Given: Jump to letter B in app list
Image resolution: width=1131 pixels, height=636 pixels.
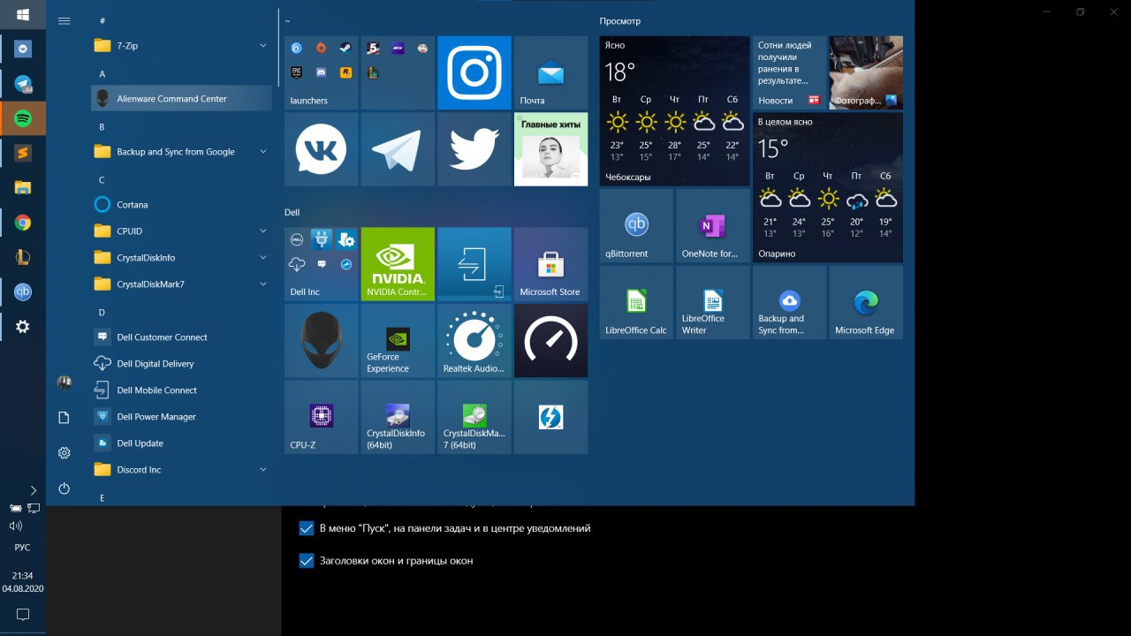Looking at the screenshot, I should (x=102, y=126).
